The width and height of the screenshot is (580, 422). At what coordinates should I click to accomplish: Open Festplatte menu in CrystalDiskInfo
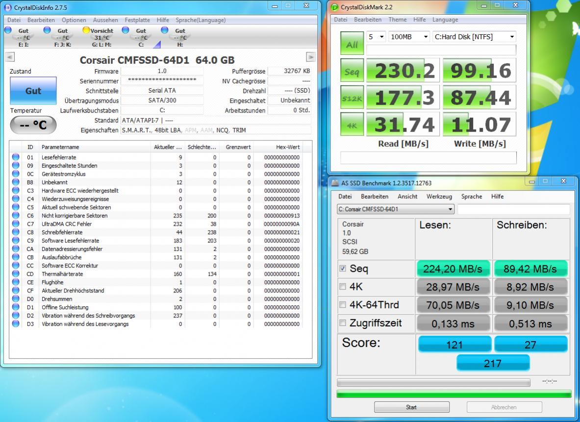point(137,20)
